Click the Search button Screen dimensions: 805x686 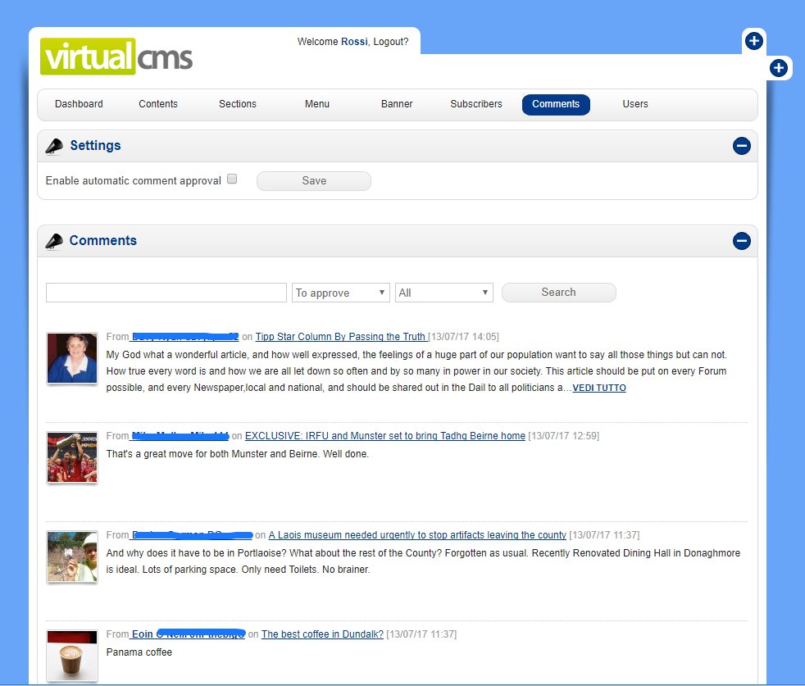point(558,293)
